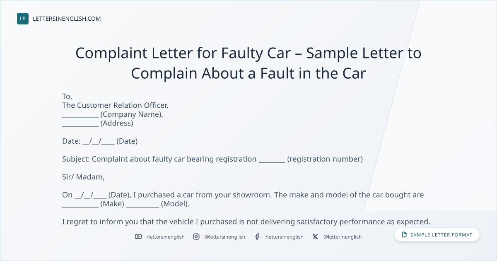
Task: Click the X (Twitter) icon
Action: tap(315, 237)
